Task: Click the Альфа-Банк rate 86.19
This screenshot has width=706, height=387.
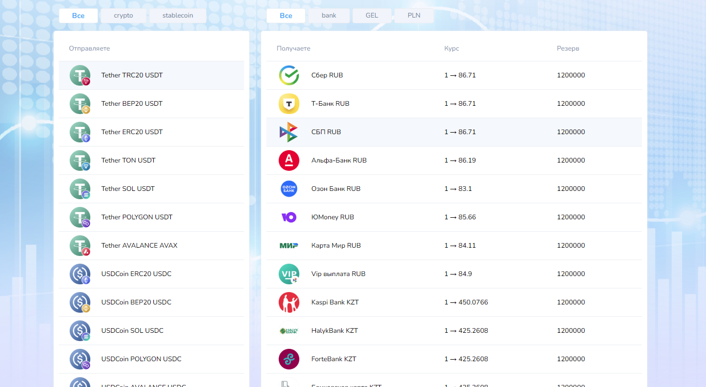Action: pyautogui.click(x=460, y=160)
